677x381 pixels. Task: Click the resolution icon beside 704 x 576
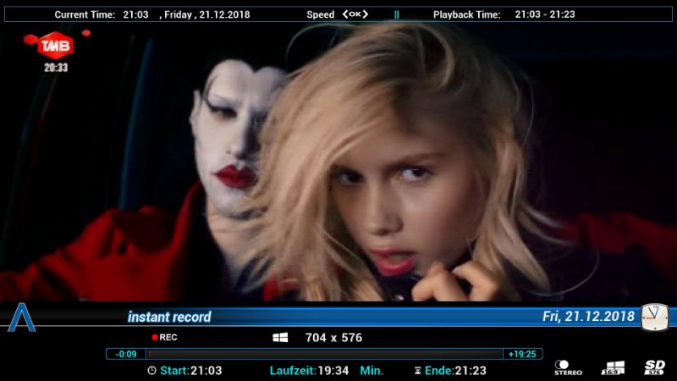coord(280,338)
